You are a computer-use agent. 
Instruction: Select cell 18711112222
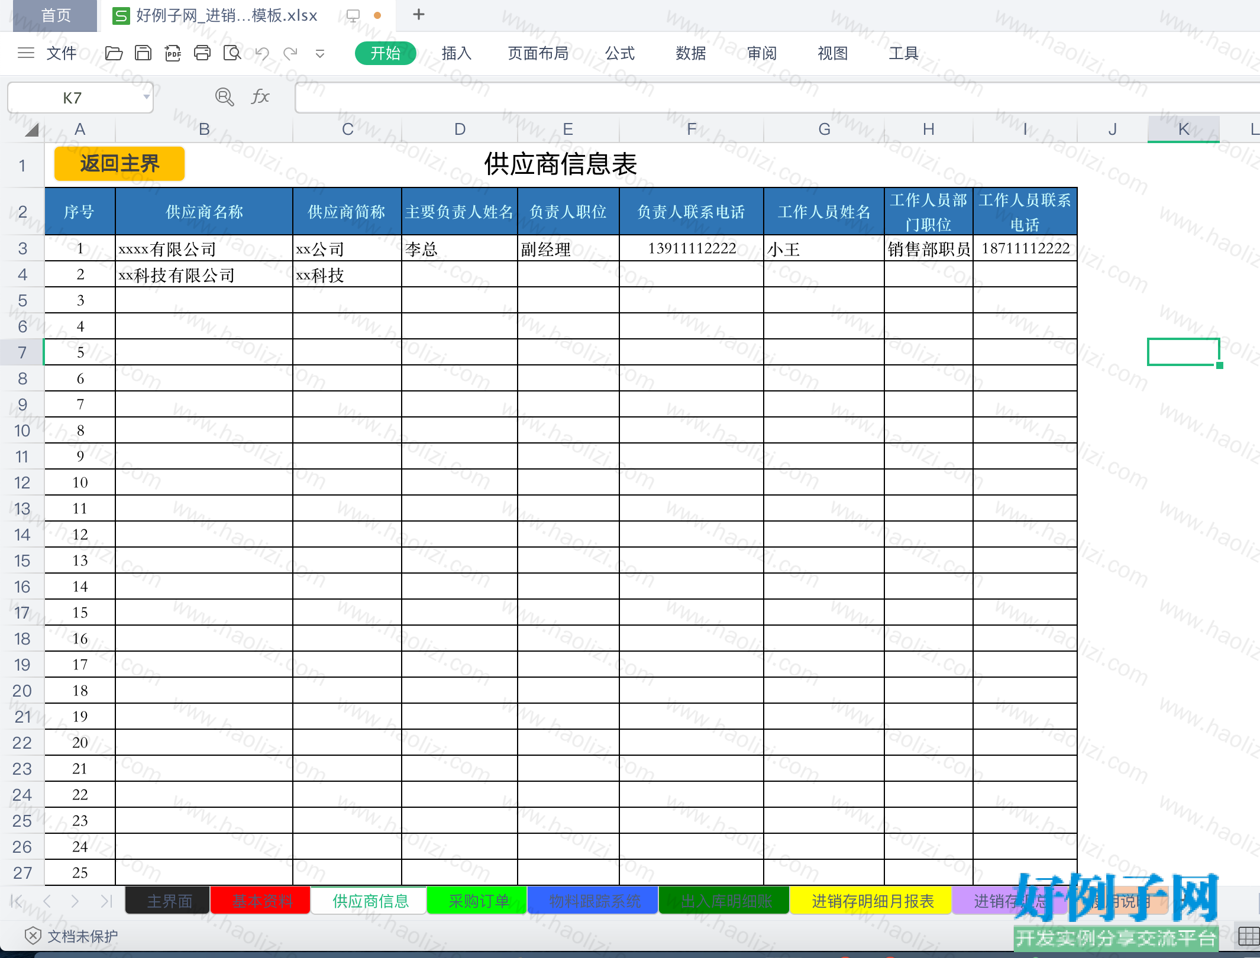(1025, 249)
